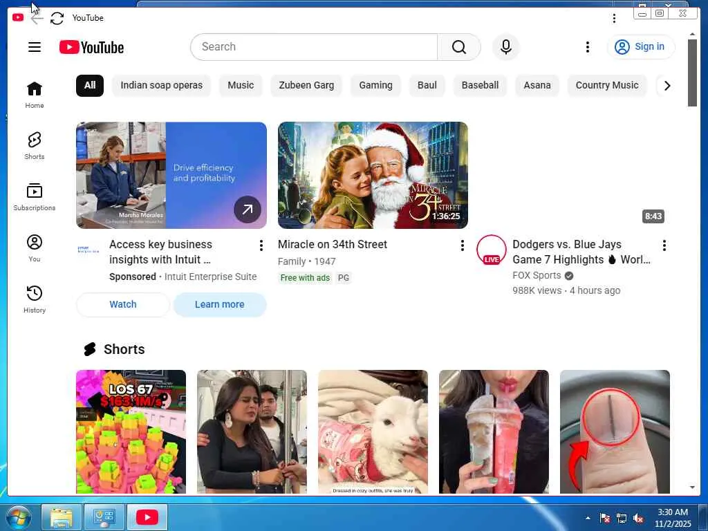
Task: Select the Baul chip
Action: pos(427,85)
